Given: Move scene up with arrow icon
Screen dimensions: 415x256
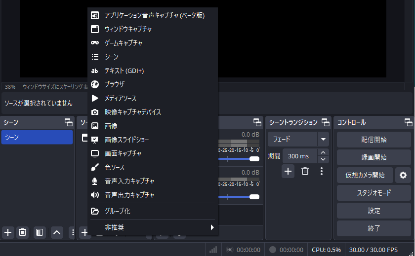Looking at the screenshot, I should pos(57,232).
